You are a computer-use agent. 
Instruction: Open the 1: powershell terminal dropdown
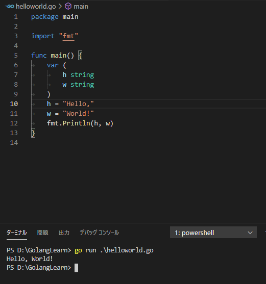pyautogui.click(x=213, y=233)
